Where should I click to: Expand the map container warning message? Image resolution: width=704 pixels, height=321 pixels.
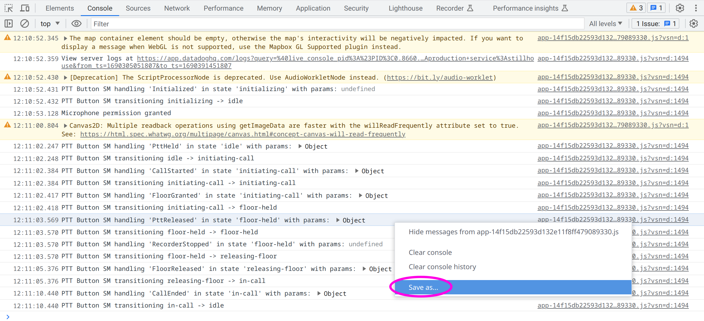pos(65,38)
